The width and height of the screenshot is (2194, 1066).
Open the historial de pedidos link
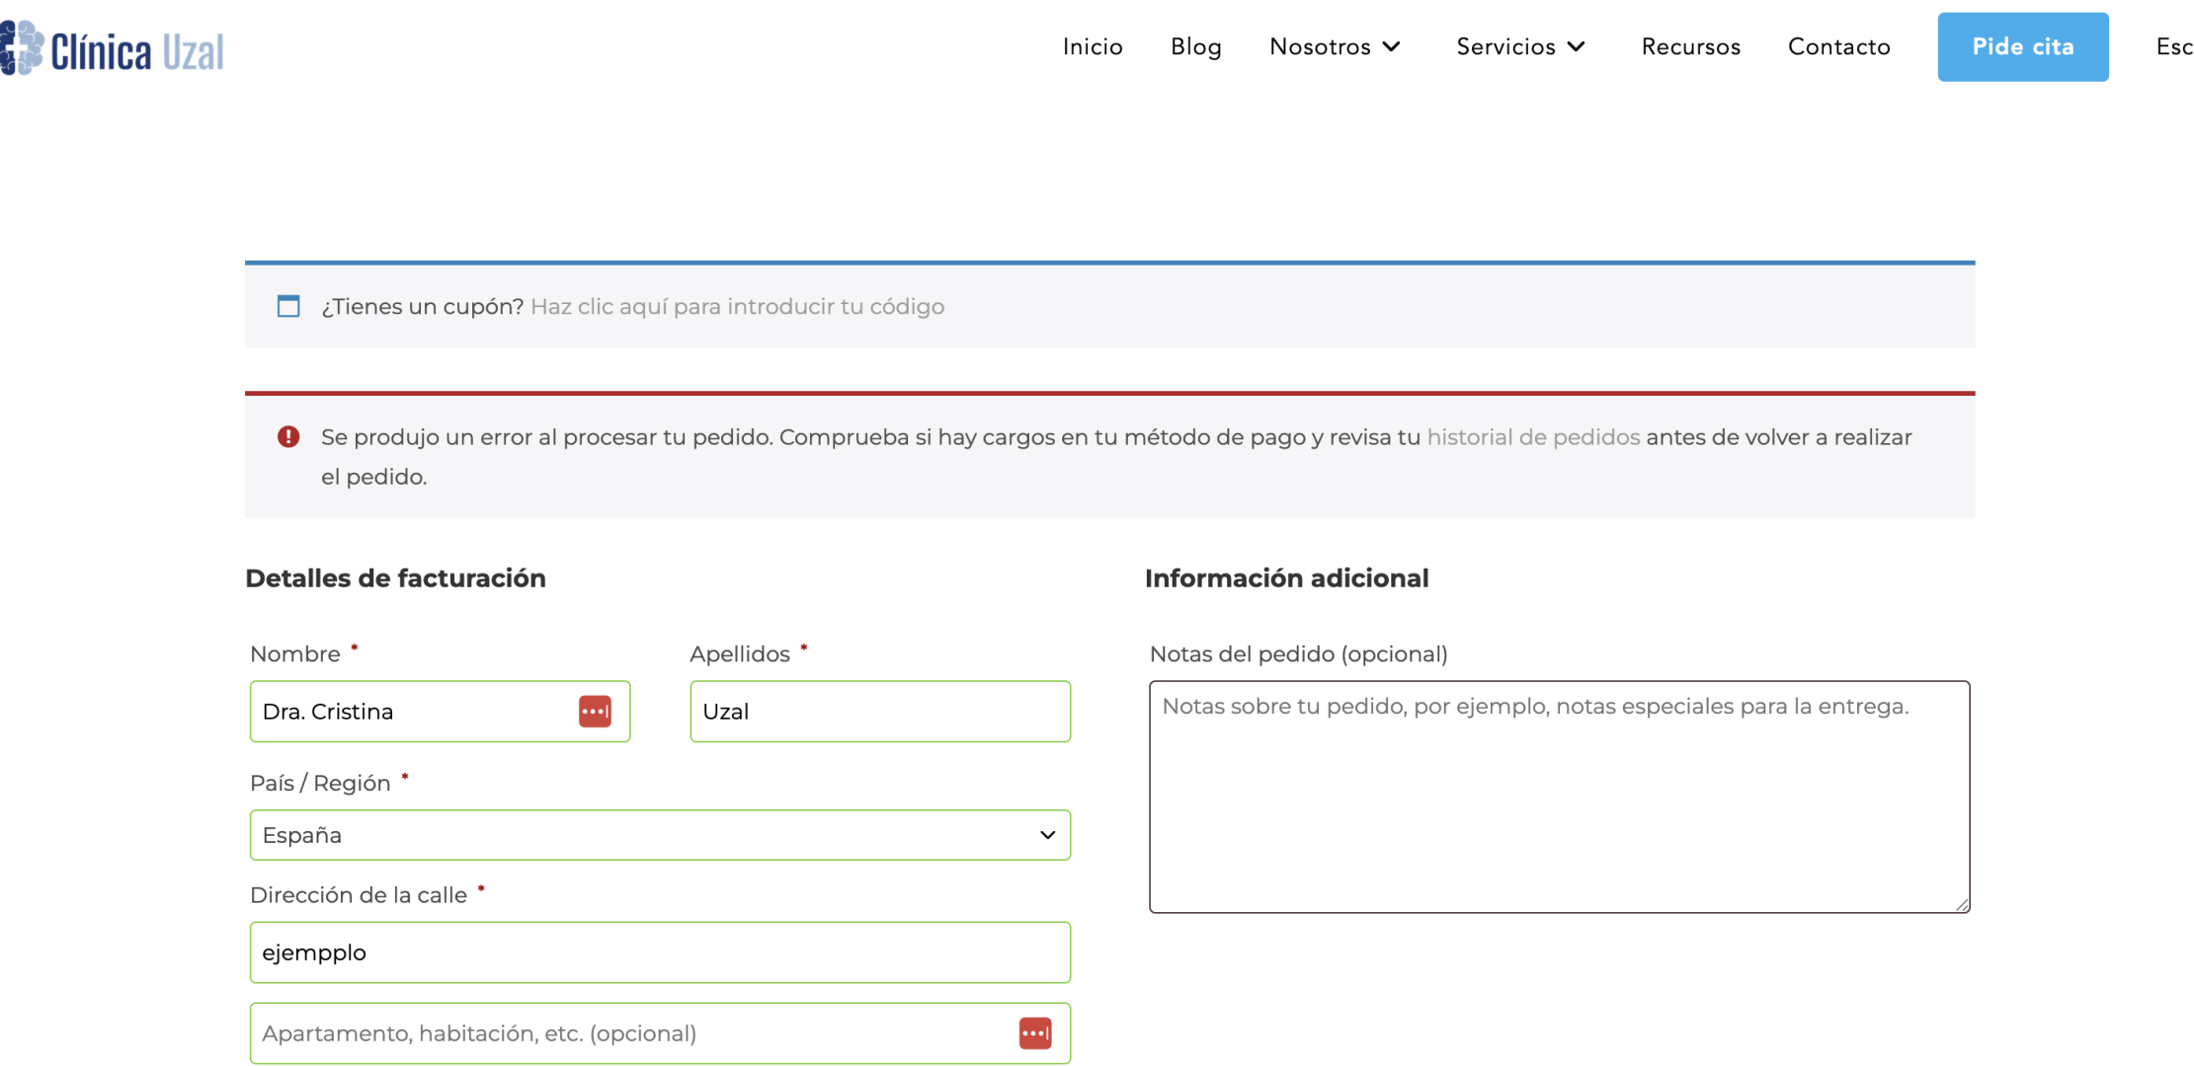(1533, 436)
